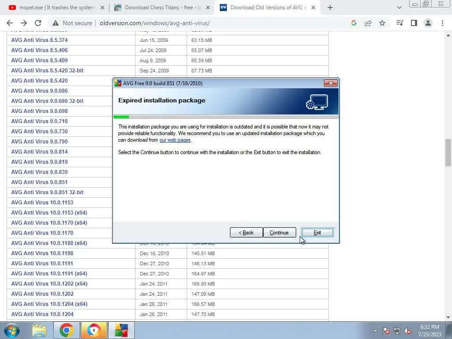The width and height of the screenshot is (452, 339).
Task: Open the AVG Anti Virus 8.5.409 link
Action: pos(39,60)
